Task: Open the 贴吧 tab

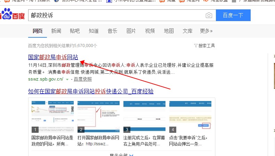Action: [x=75, y=31]
